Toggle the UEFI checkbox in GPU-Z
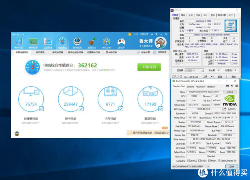 point(230,109)
